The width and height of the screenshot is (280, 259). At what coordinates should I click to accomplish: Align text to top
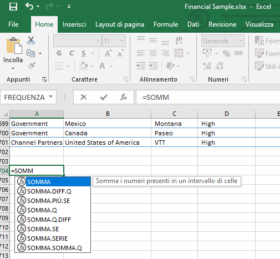pos(141,38)
